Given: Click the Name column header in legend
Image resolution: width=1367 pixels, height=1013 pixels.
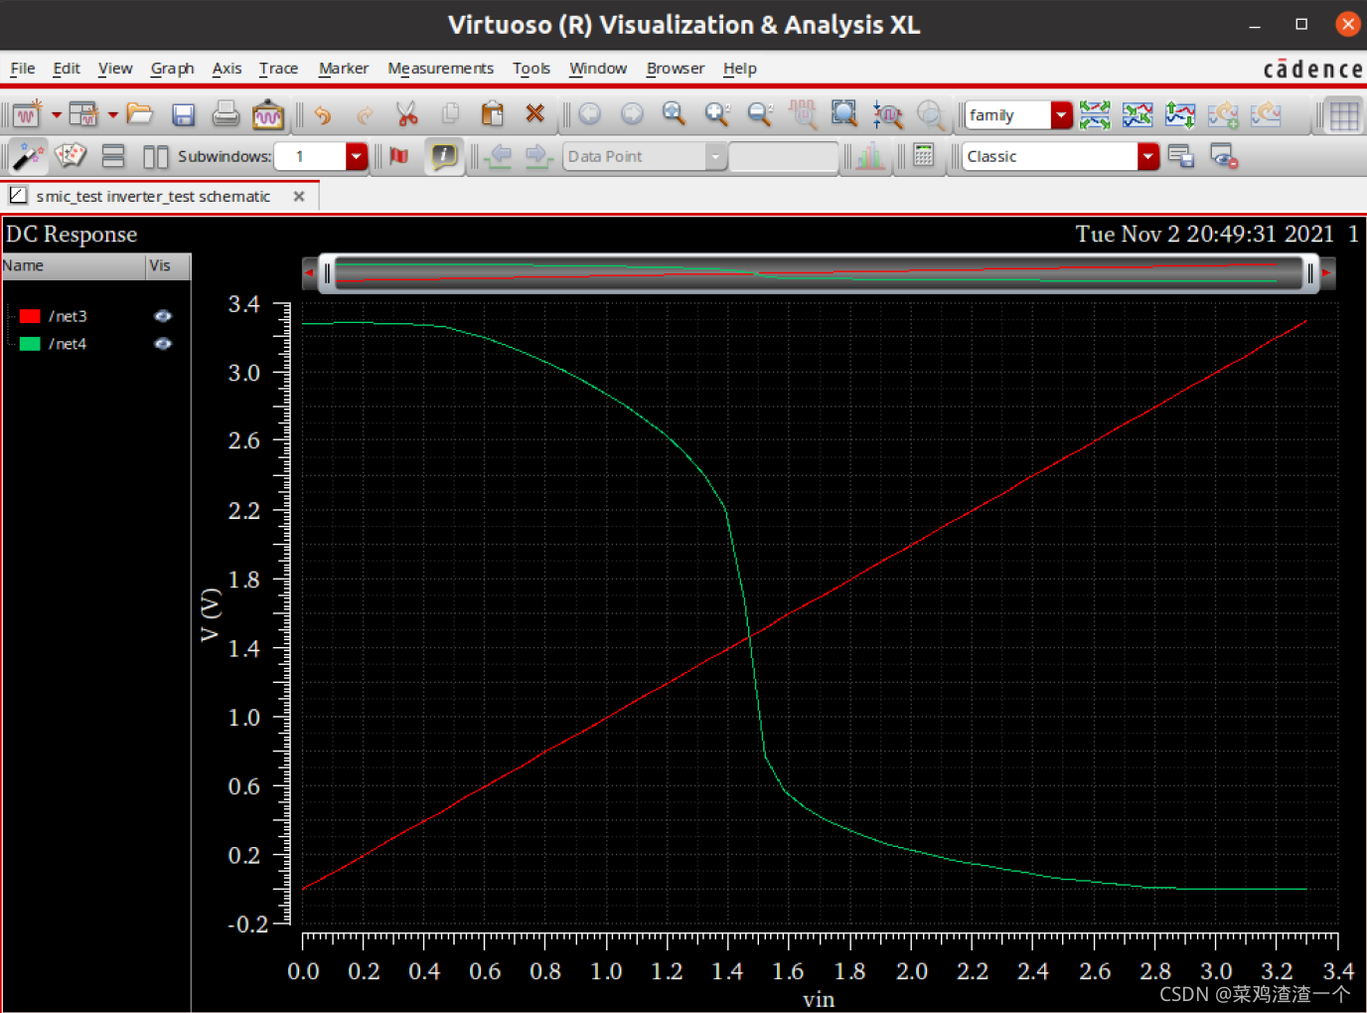Looking at the screenshot, I should 73,265.
